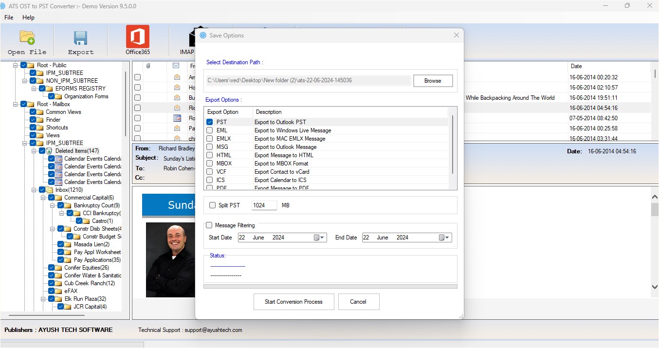Close the Save Options dialog
The height and width of the screenshot is (348, 659).
coord(456,35)
